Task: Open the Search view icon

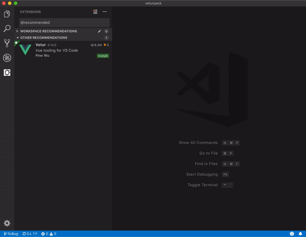Action: click(x=7, y=28)
